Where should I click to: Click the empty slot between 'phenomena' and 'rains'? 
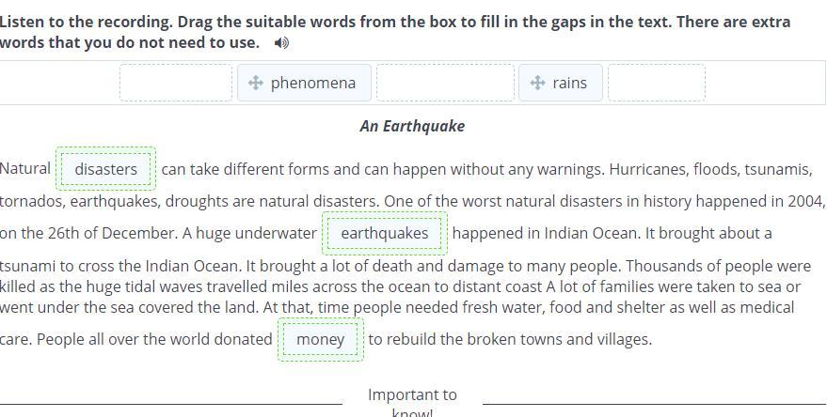[445, 83]
